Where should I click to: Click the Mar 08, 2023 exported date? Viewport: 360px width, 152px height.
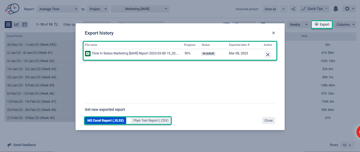click(238, 53)
